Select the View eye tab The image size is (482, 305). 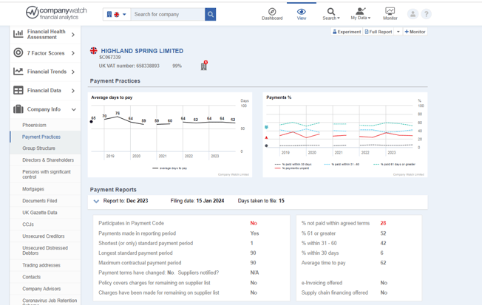click(x=302, y=14)
